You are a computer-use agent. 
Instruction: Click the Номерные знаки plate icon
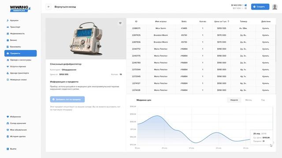click(x=8, y=80)
